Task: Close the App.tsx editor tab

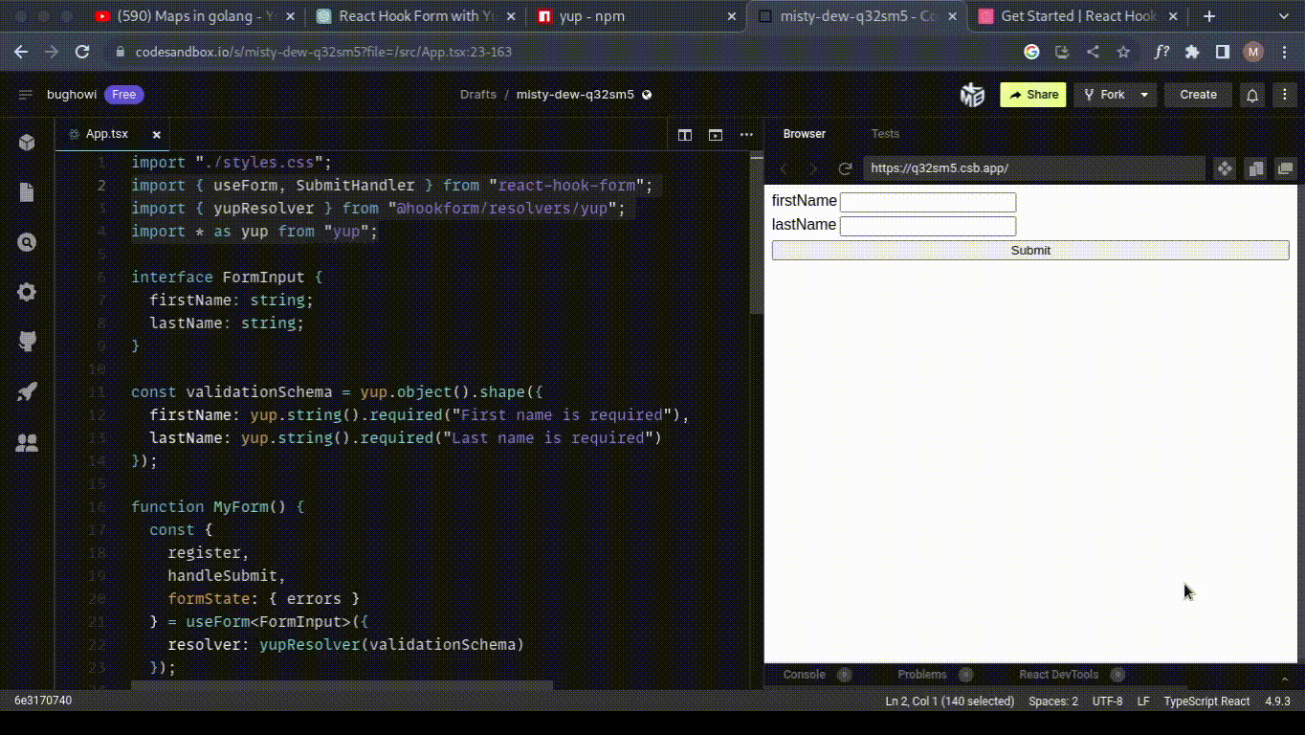Action: point(157,135)
